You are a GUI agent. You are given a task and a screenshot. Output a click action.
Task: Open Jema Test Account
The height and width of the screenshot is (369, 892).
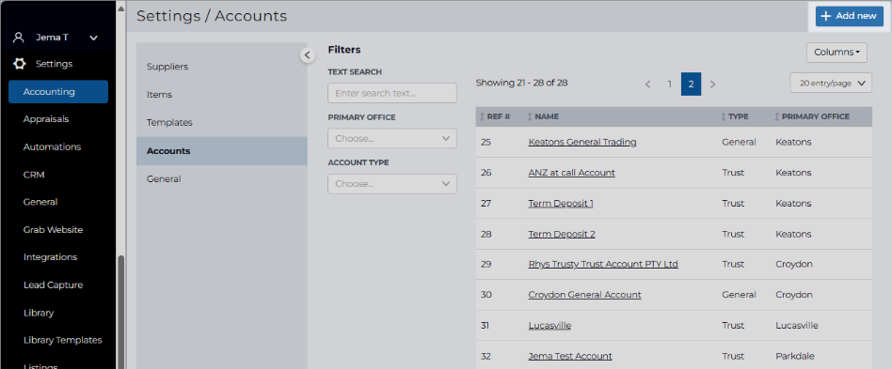[x=570, y=356]
